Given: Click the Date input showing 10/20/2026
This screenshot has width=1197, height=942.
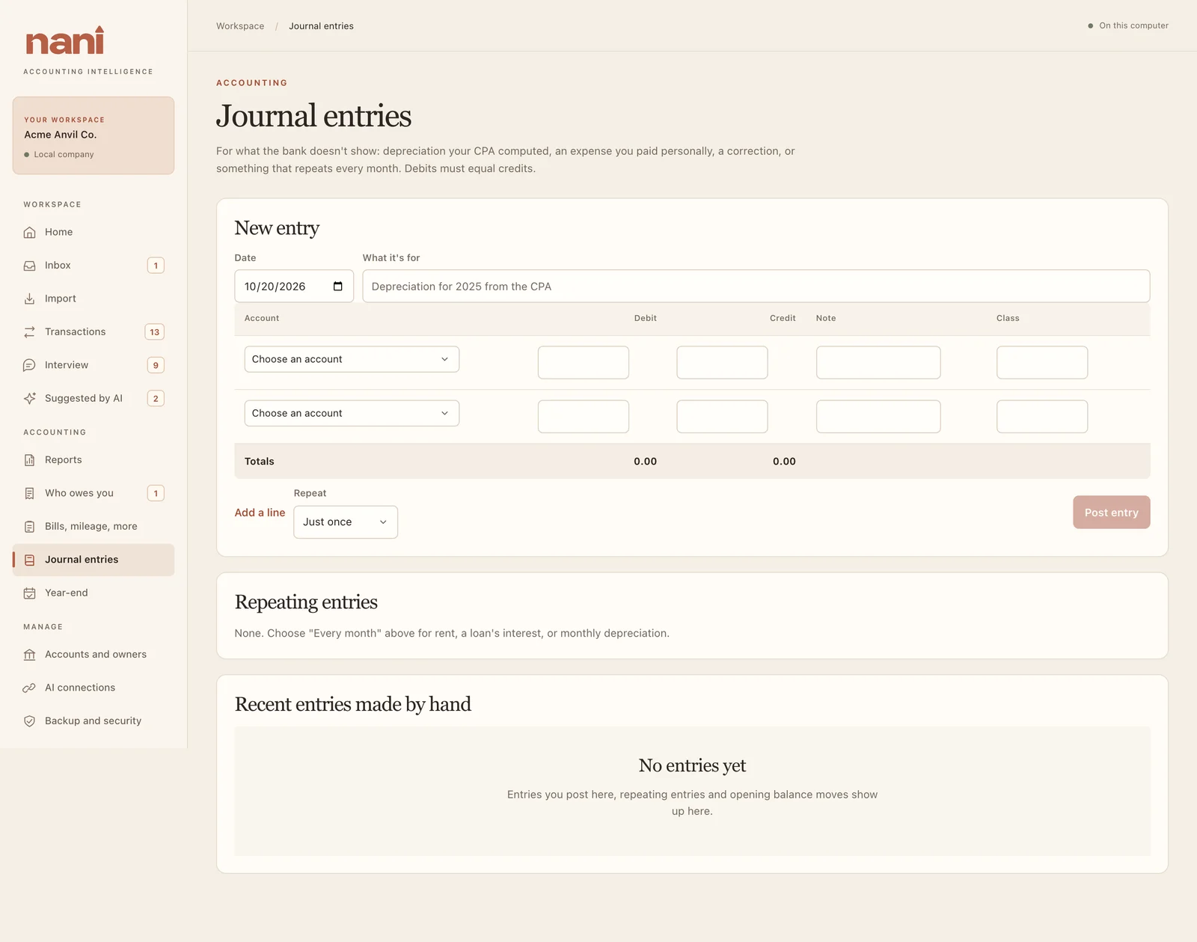Looking at the screenshot, I should point(294,287).
